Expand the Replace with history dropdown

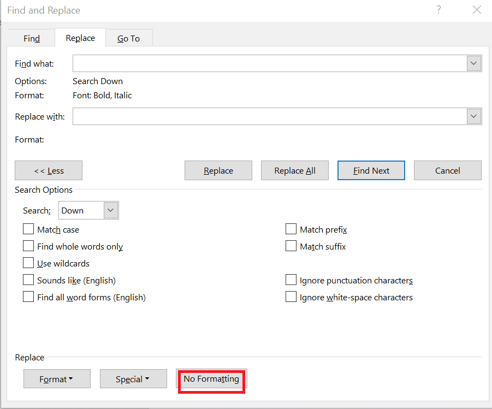(x=474, y=116)
